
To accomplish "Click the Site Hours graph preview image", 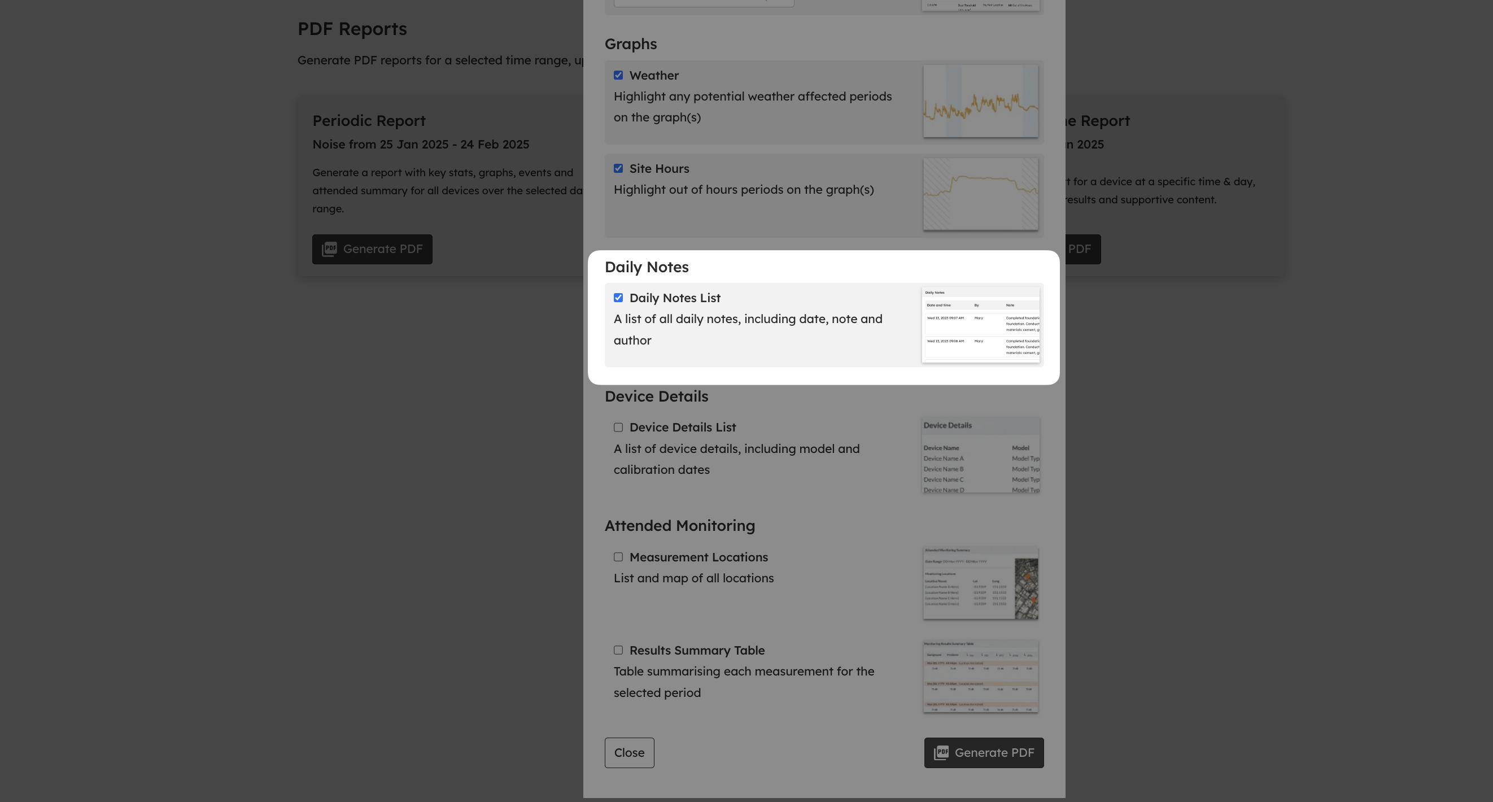I will tap(980, 194).
